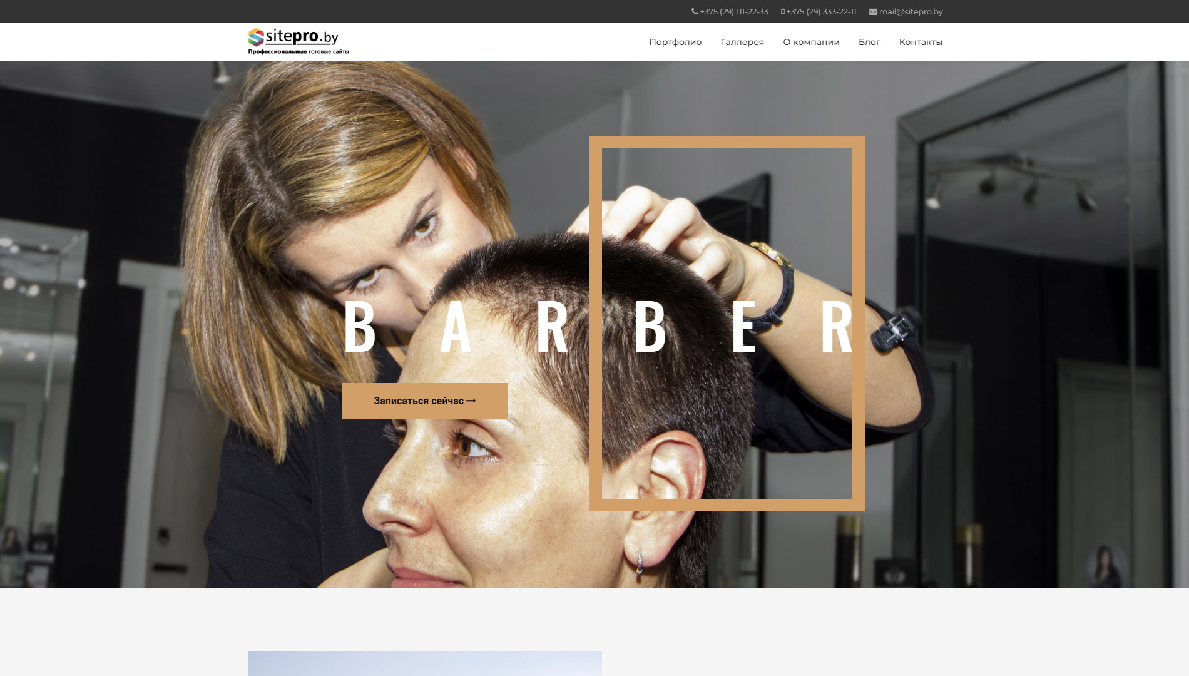Click the sitepro.by logo text
1189x676 pixels.
pyautogui.click(x=302, y=37)
